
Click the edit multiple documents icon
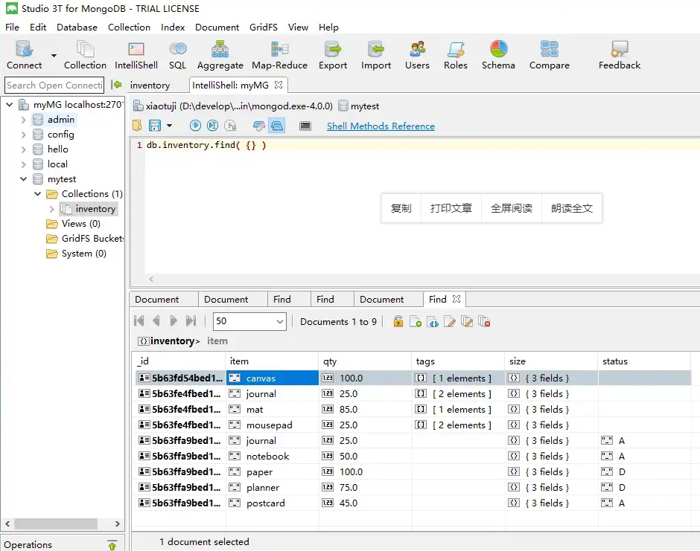[x=467, y=321]
